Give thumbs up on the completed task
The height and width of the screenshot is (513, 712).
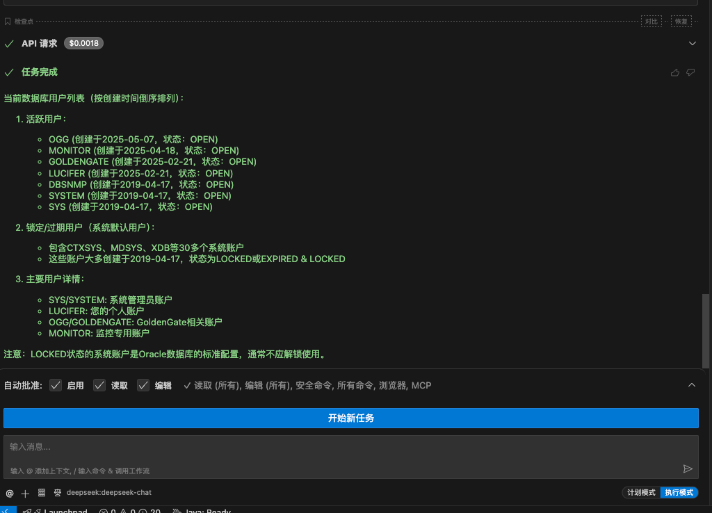coord(674,72)
